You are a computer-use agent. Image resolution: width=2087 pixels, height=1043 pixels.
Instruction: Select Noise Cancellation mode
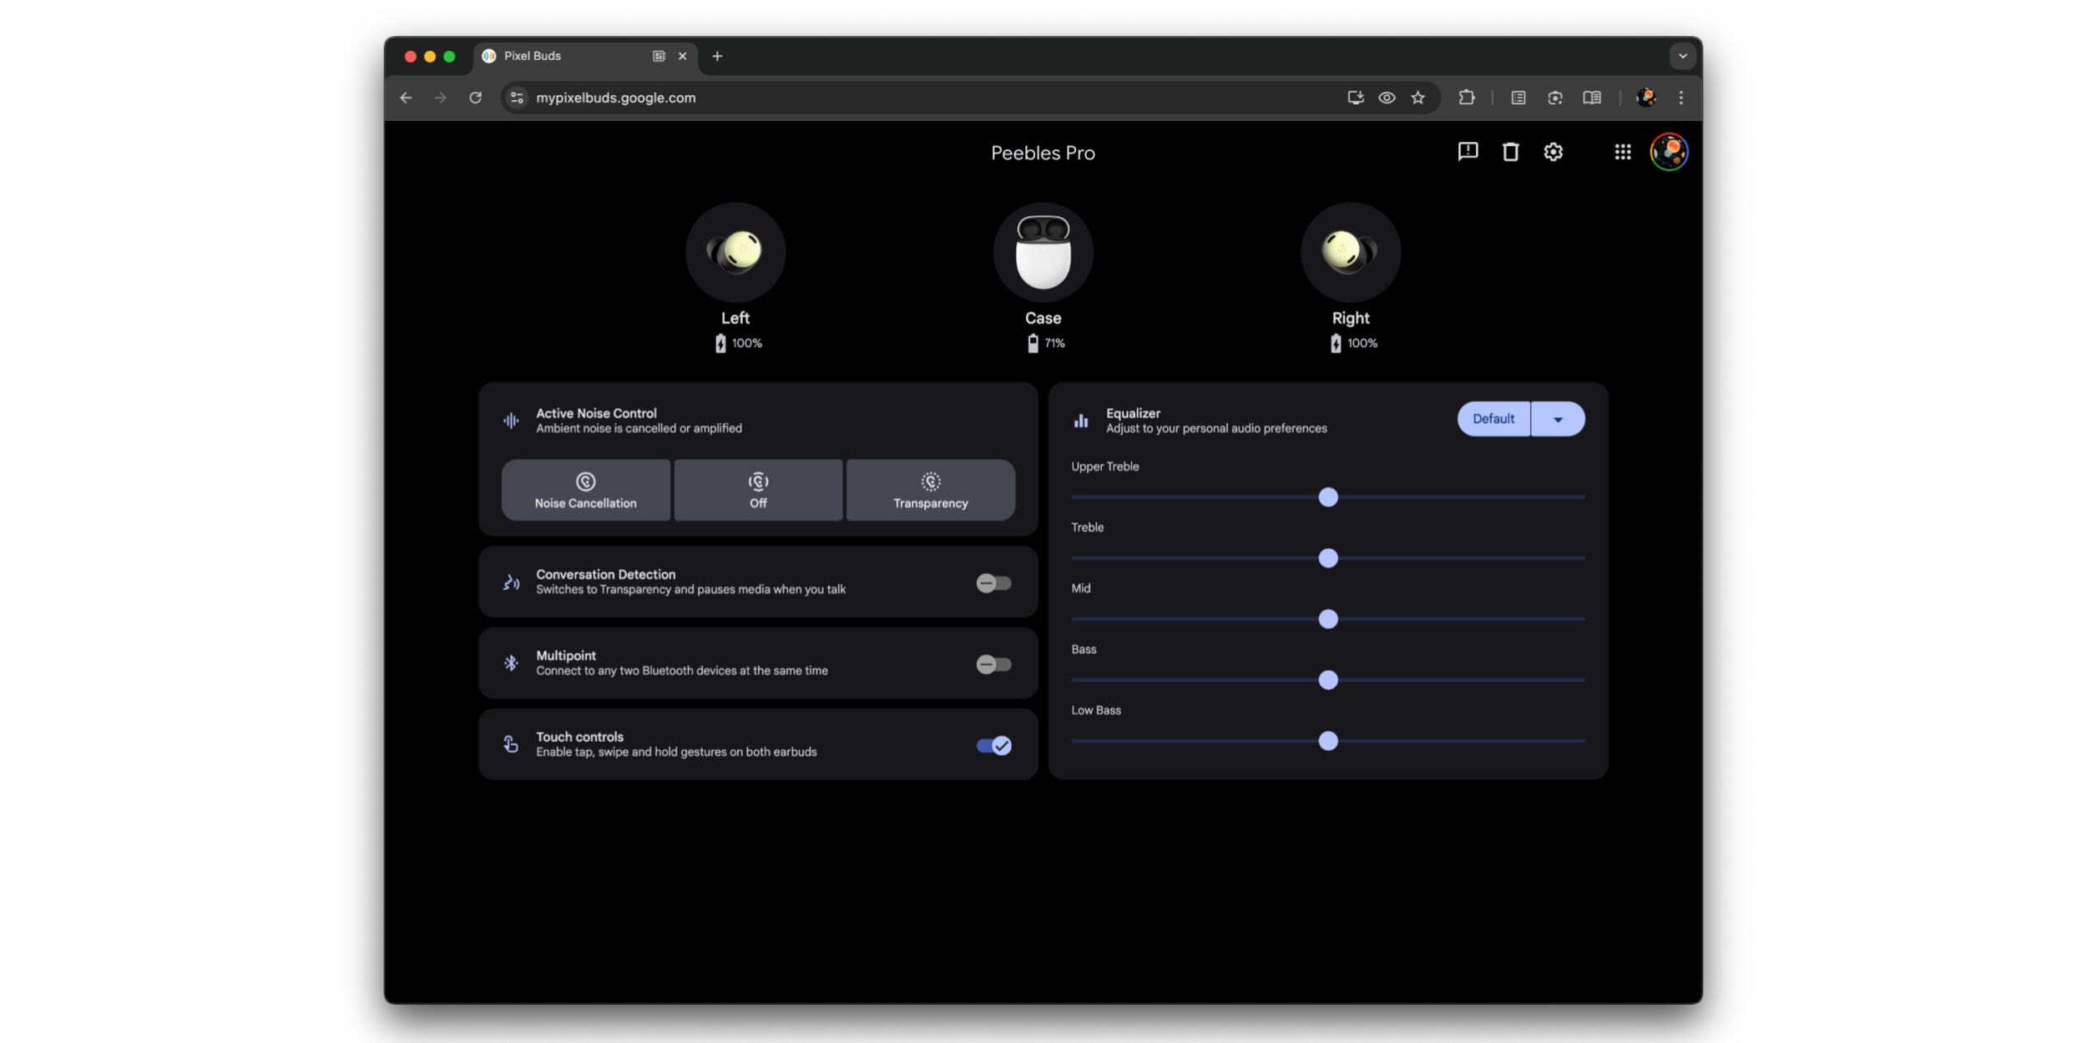pos(585,490)
